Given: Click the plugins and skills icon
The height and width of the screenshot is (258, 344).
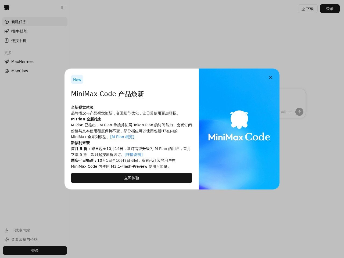Looking at the screenshot, I should [7, 31].
